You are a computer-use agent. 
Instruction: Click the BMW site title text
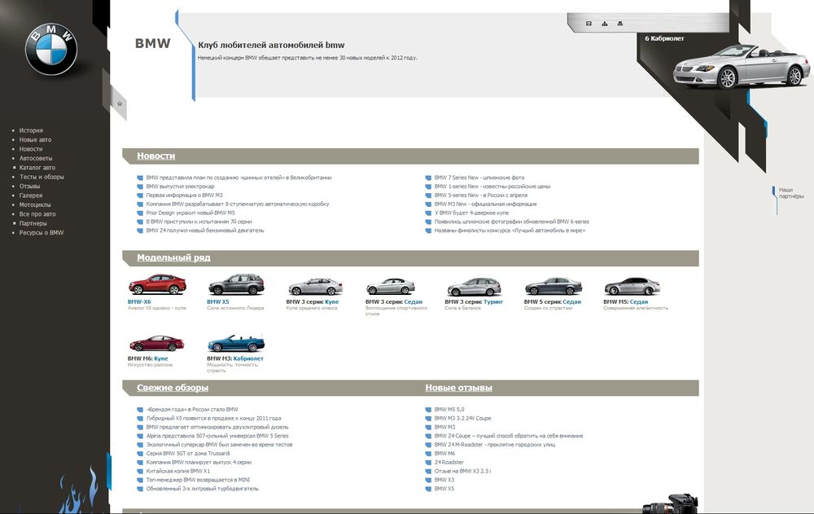pyautogui.click(x=153, y=44)
